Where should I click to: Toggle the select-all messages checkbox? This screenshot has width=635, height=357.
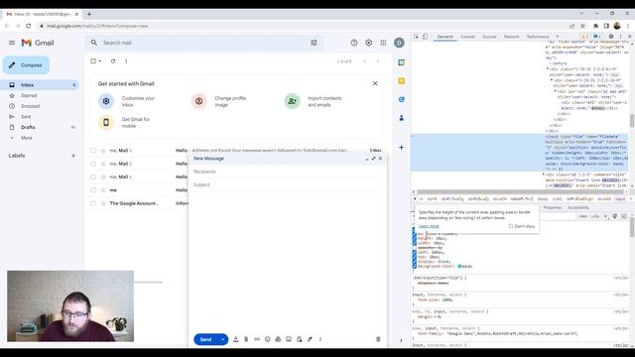click(93, 61)
